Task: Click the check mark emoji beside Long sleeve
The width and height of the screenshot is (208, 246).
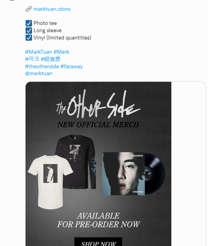Action: click(x=29, y=30)
